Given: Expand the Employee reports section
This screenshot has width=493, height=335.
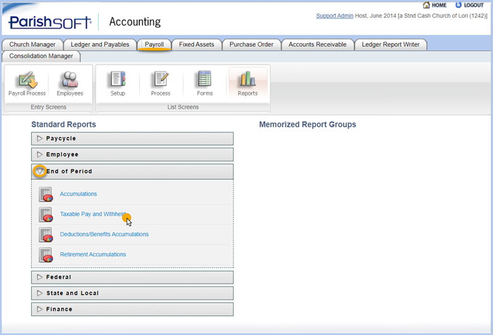Looking at the screenshot, I should click(x=132, y=155).
